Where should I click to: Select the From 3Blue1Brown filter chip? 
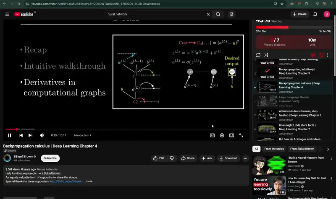pos(302,149)
